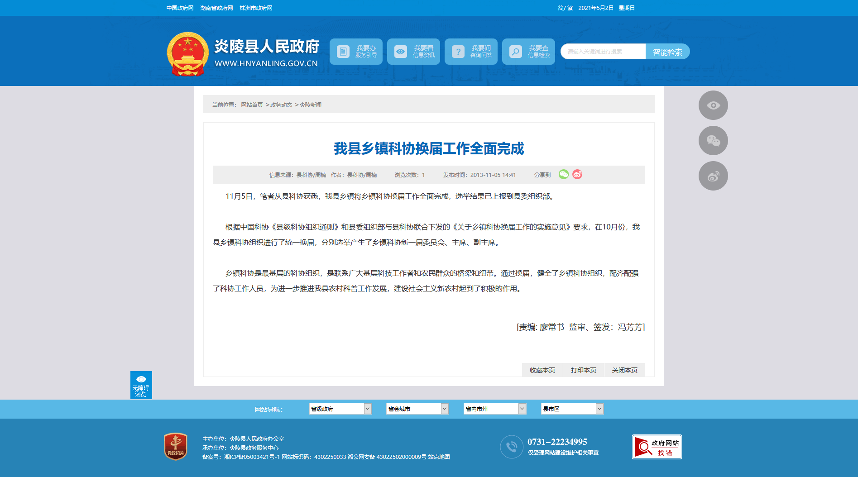Open the 我要问 咨询问答 menu

[471, 52]
